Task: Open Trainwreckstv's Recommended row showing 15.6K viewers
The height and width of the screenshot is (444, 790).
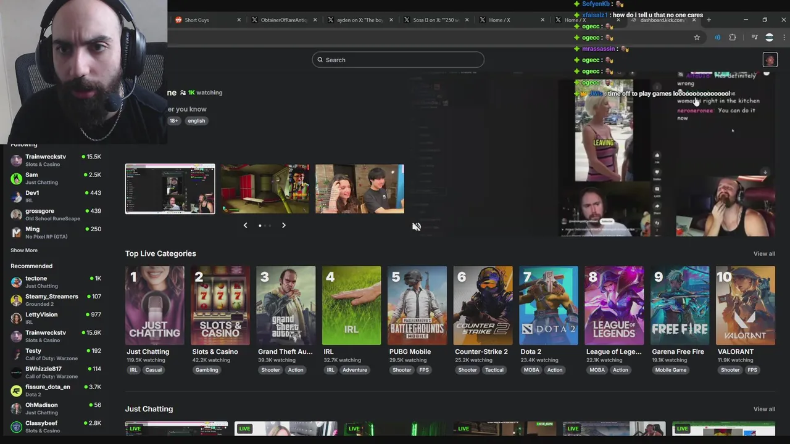Action: tap(56, 336)
